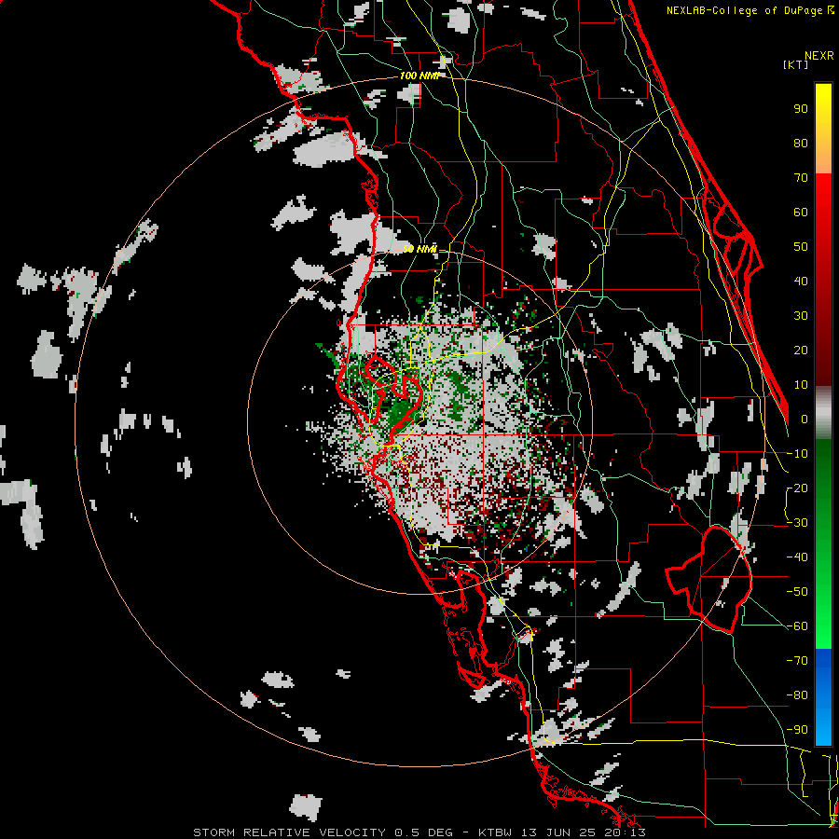This screenshot has width=839, height=839.
Task: Click the -70 knot scale label
Action: 797,661
